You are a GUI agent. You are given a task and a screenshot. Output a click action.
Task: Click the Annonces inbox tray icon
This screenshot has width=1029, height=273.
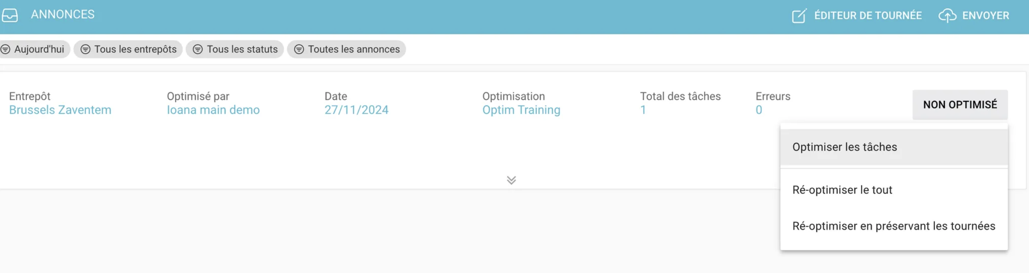coord(10,15)
